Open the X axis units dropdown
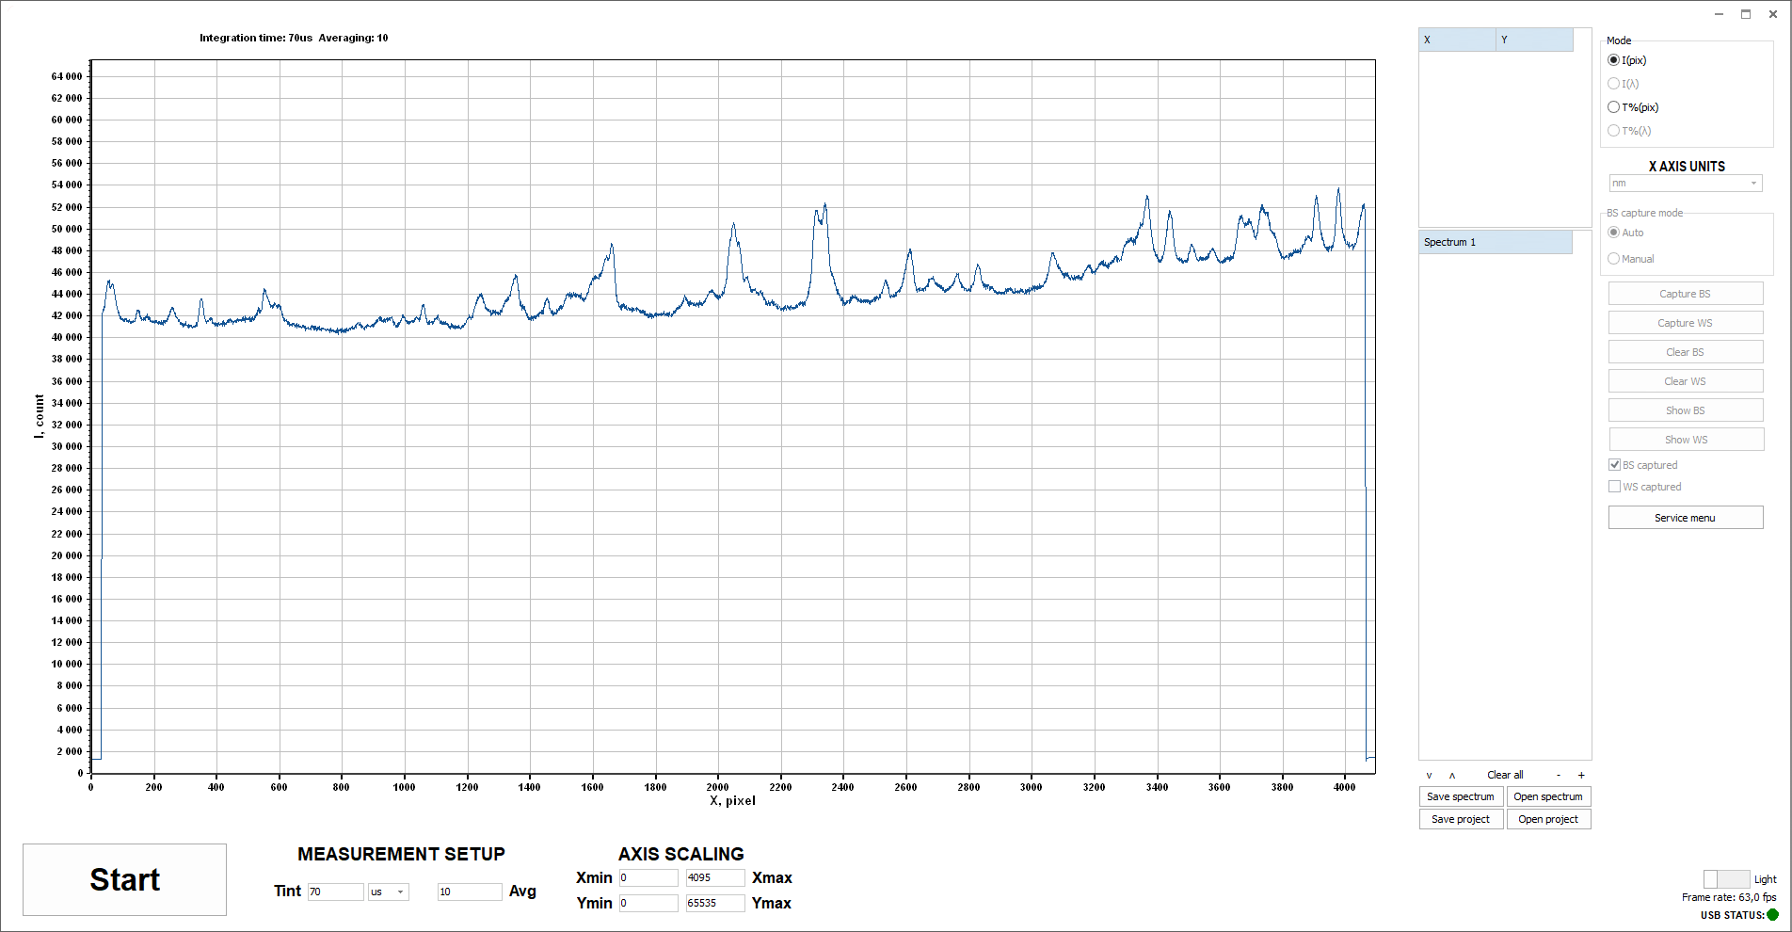Screen dimensions: 1792x932 [1685, 184]
